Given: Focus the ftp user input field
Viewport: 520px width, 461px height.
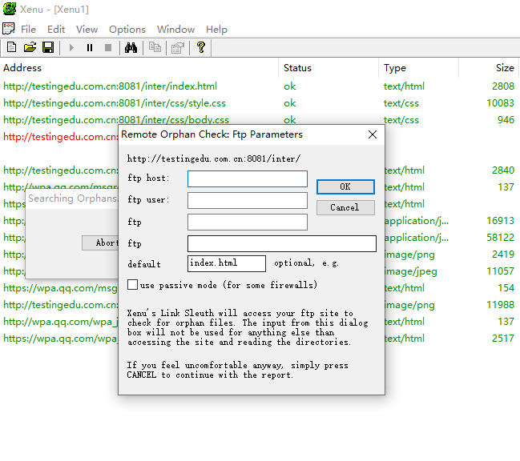Looking at the screenshot, I should tap(248, 200).
